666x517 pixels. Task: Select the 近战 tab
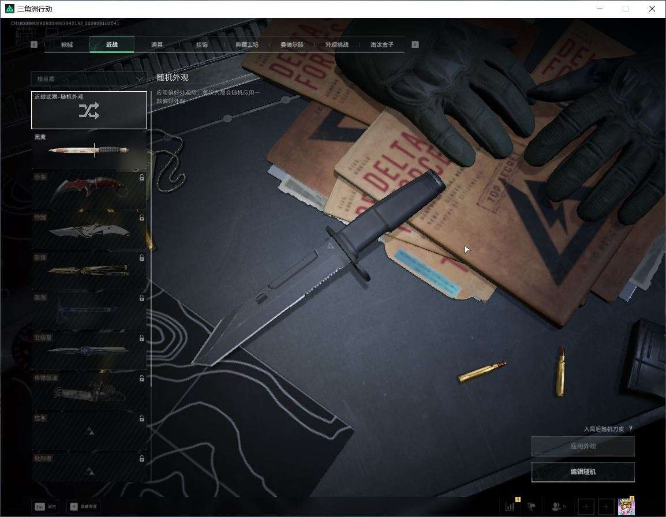(x=112, y=44)
